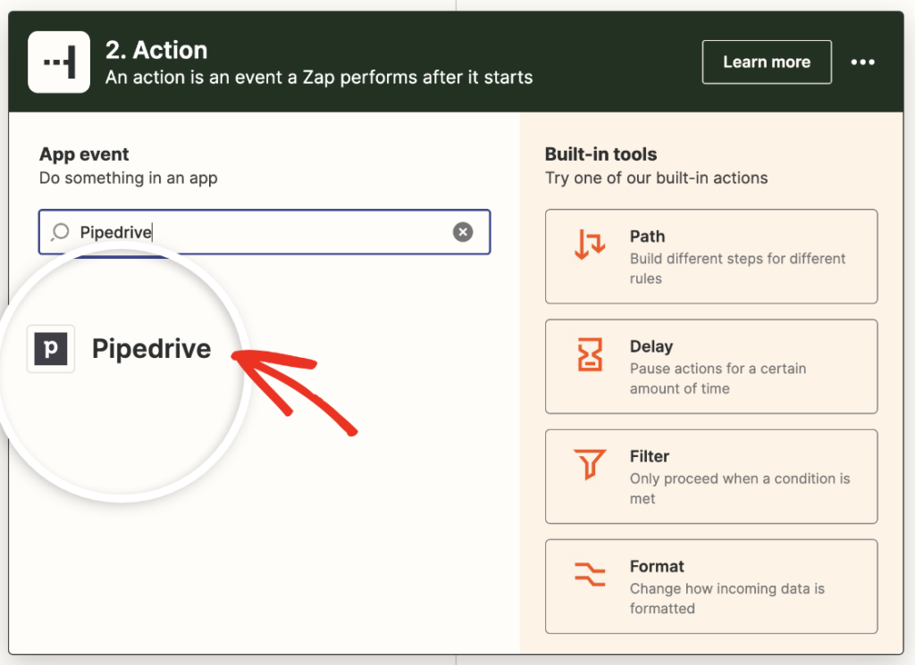Click the Path built-in tool icon

[589, 247]
